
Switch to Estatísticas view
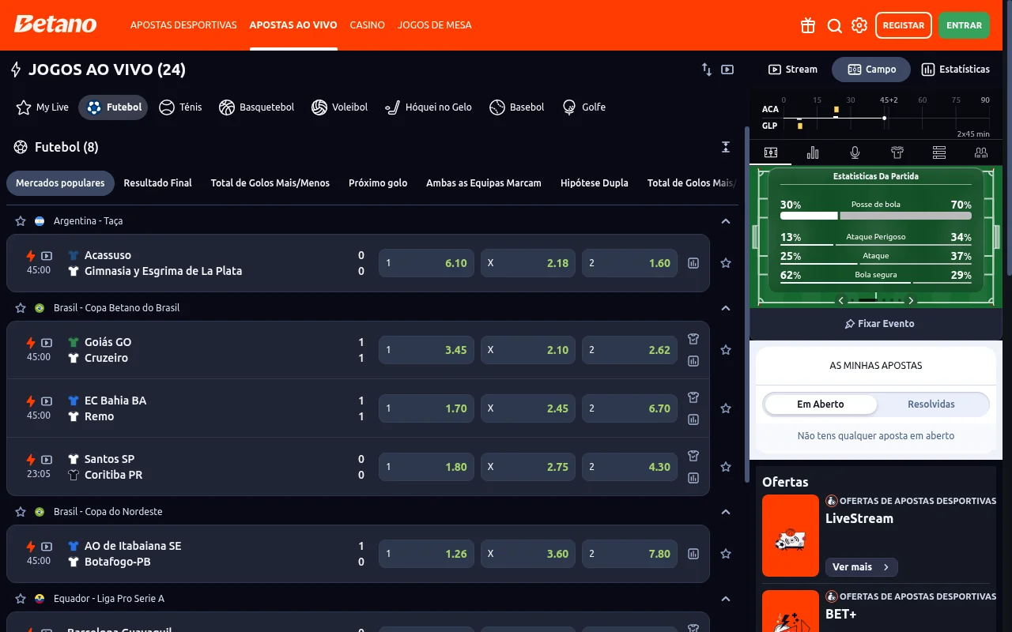coord(955,70)
